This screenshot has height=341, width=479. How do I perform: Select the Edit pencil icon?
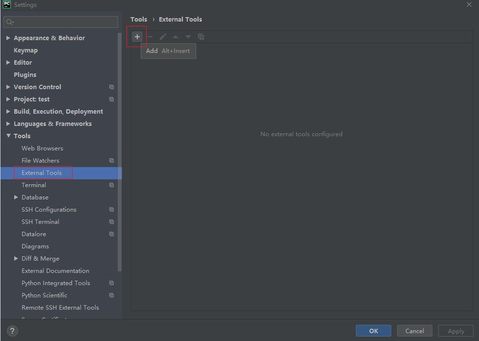coord(163,36)
